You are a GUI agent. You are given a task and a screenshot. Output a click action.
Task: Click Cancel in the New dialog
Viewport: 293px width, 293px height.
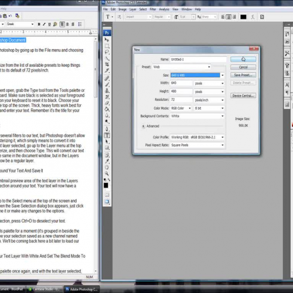[x=243, y=67]
